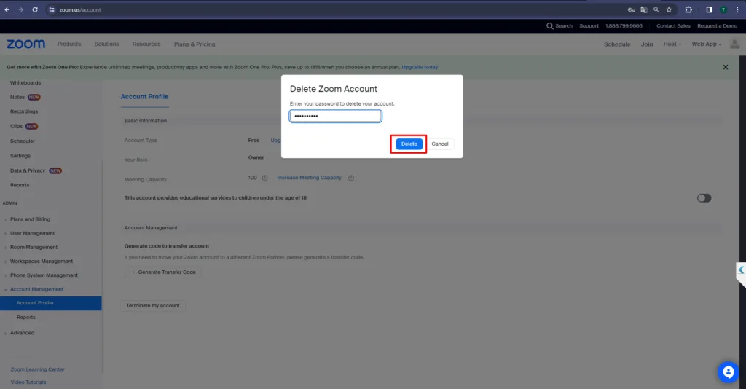The image size is (746, 389).
Task: Open the user profile avatar icon
Action: tap(735, 44)
